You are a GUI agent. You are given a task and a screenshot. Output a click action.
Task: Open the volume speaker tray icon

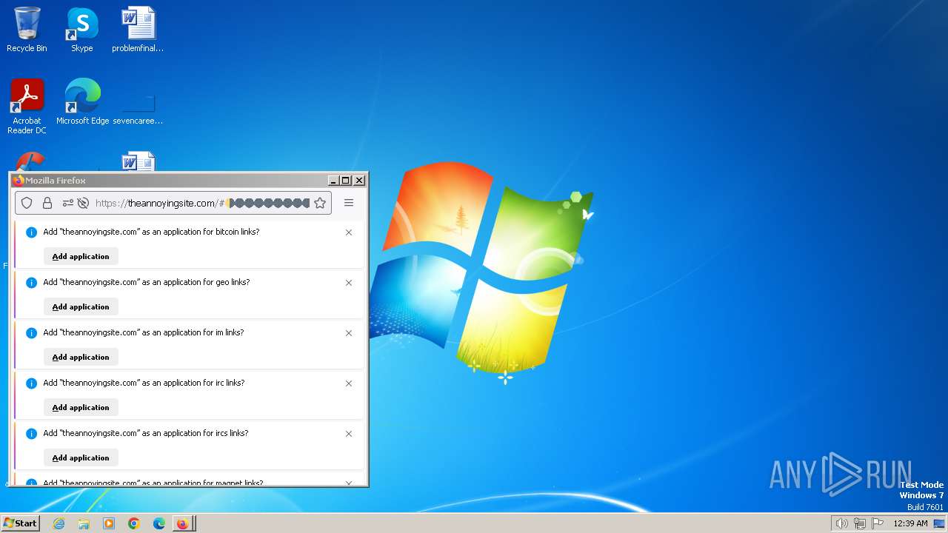841,523
